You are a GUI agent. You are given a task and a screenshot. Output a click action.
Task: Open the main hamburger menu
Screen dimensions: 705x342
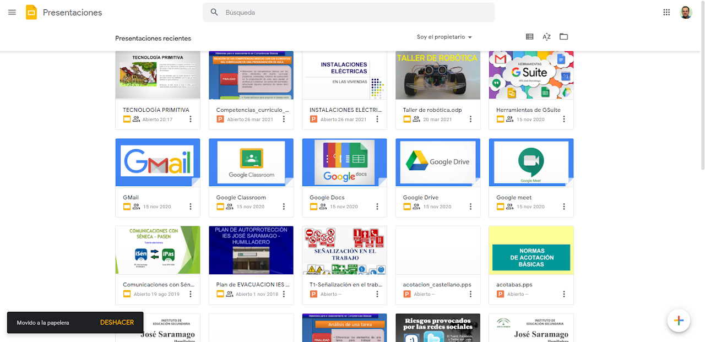(x=12, y=12)
